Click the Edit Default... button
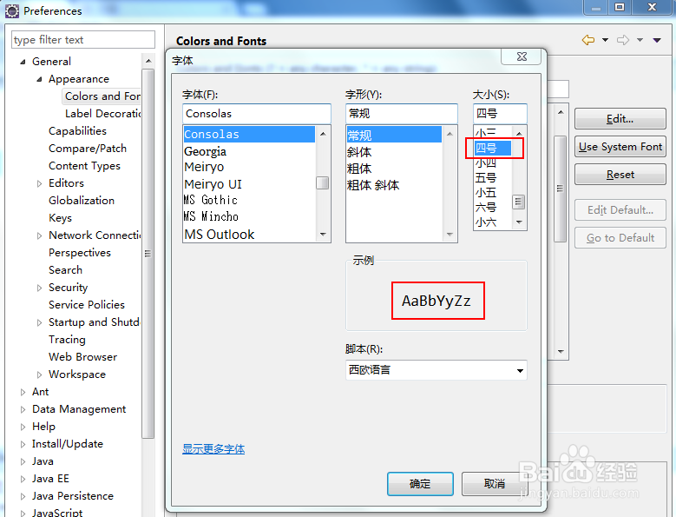 tap(620, 210)
